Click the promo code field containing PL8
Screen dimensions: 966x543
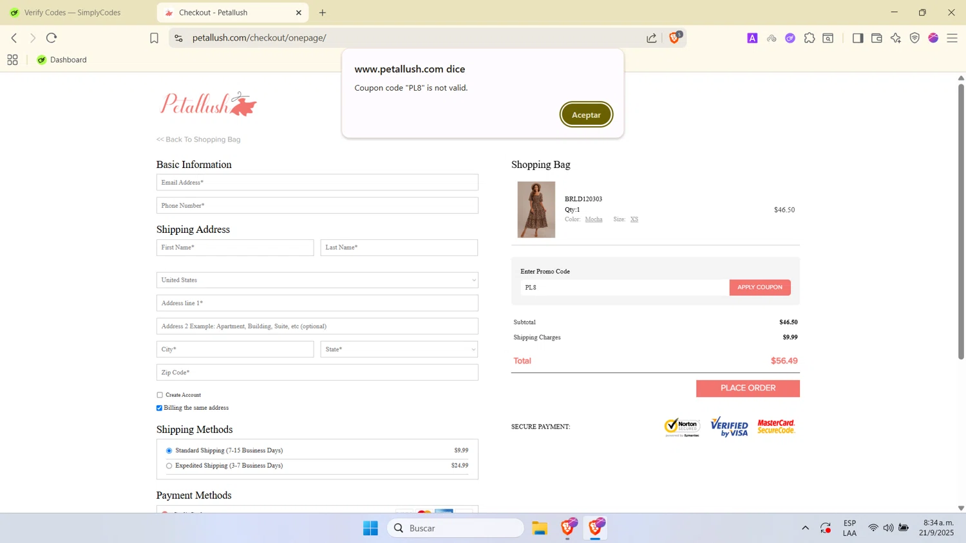(624, 288)
